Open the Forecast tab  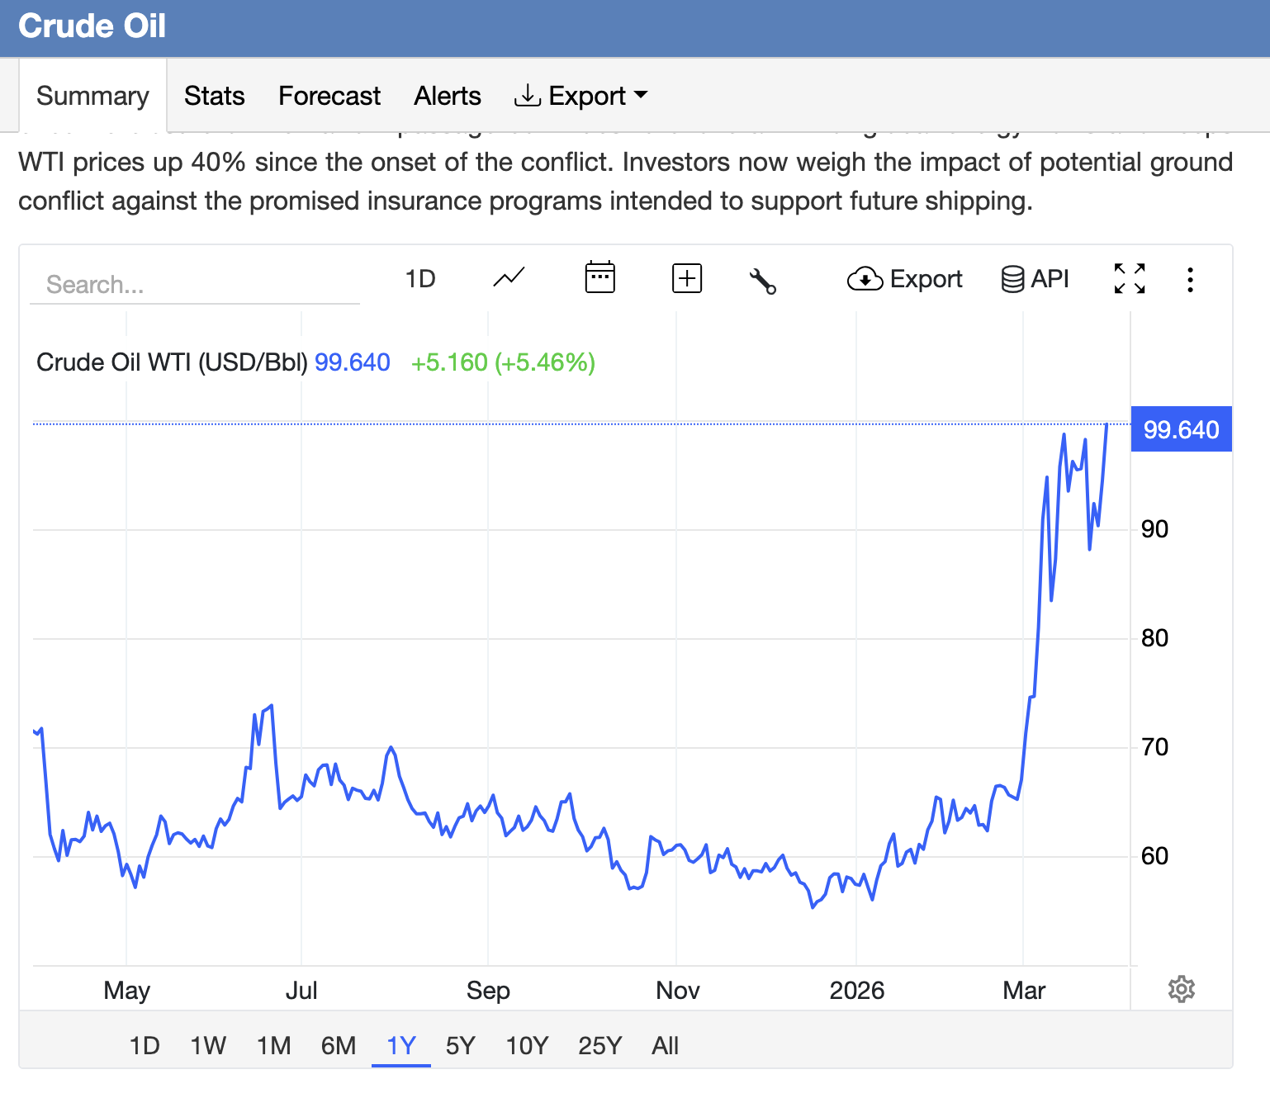329,96
